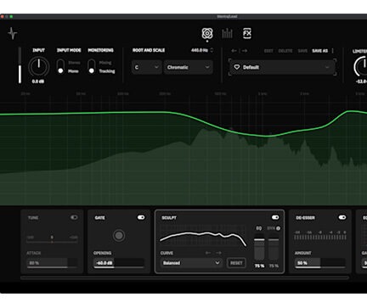Screen dimensions: 367x308
Task: Open the main vocal processing view icon
Action: click(x=207, y=33)
